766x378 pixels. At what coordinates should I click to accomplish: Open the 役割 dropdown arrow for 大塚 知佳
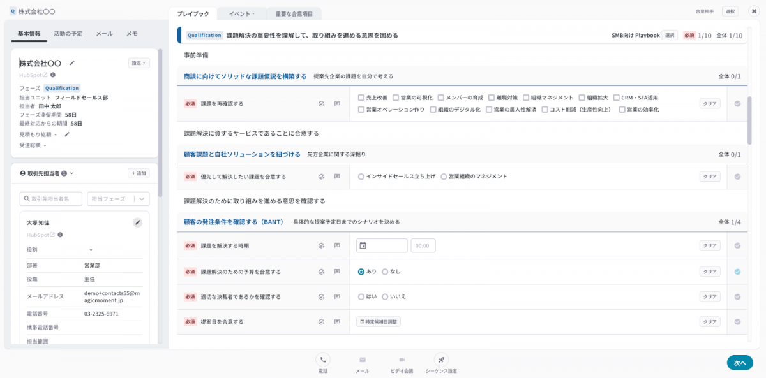(x=91, y=250)
